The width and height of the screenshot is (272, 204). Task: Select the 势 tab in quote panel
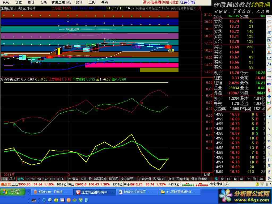click(242, 179)
